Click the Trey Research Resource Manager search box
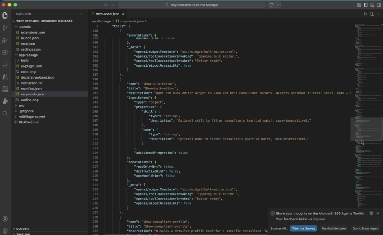The height and width of the screenshot is (235, 383). (x=191, y=5)
